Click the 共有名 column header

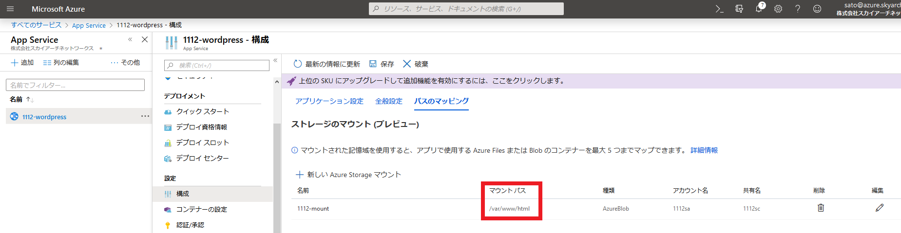pyautogui.click(x=752, y=190)
